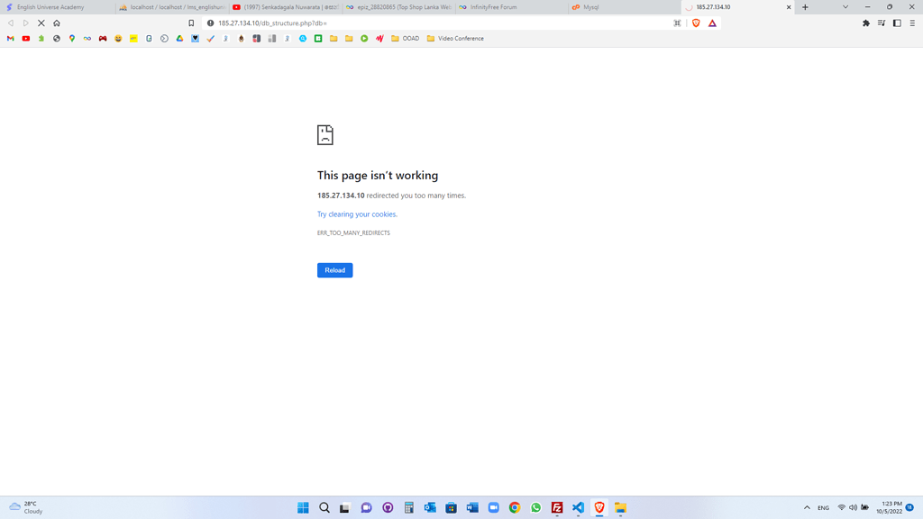Open Brave Shields for this site
Screen dimensions: 923x519
[696, 23]
